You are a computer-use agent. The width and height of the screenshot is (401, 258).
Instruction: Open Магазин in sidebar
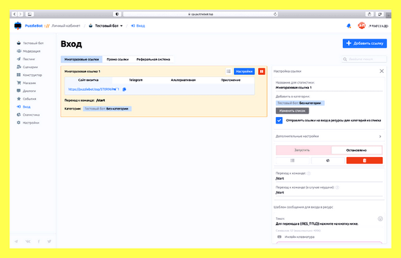point(26,83)
